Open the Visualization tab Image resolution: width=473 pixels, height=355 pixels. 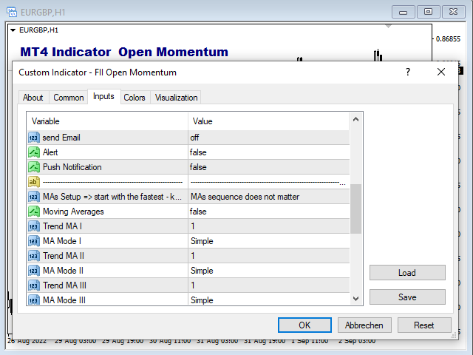tap(176, 98)
